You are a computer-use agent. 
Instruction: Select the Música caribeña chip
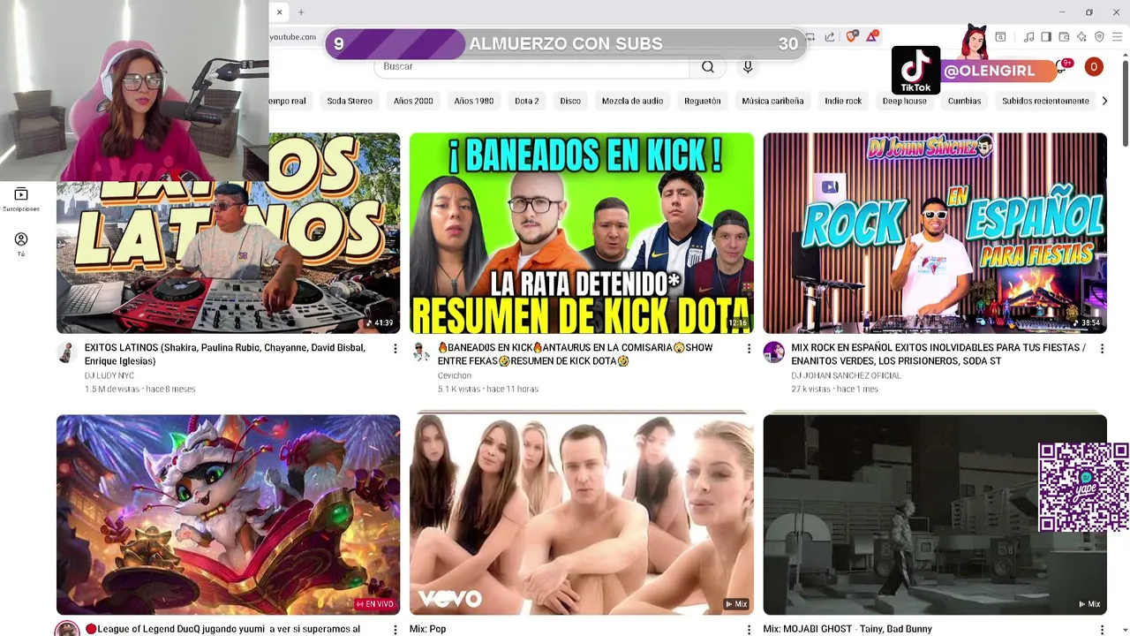coord(772,101)
